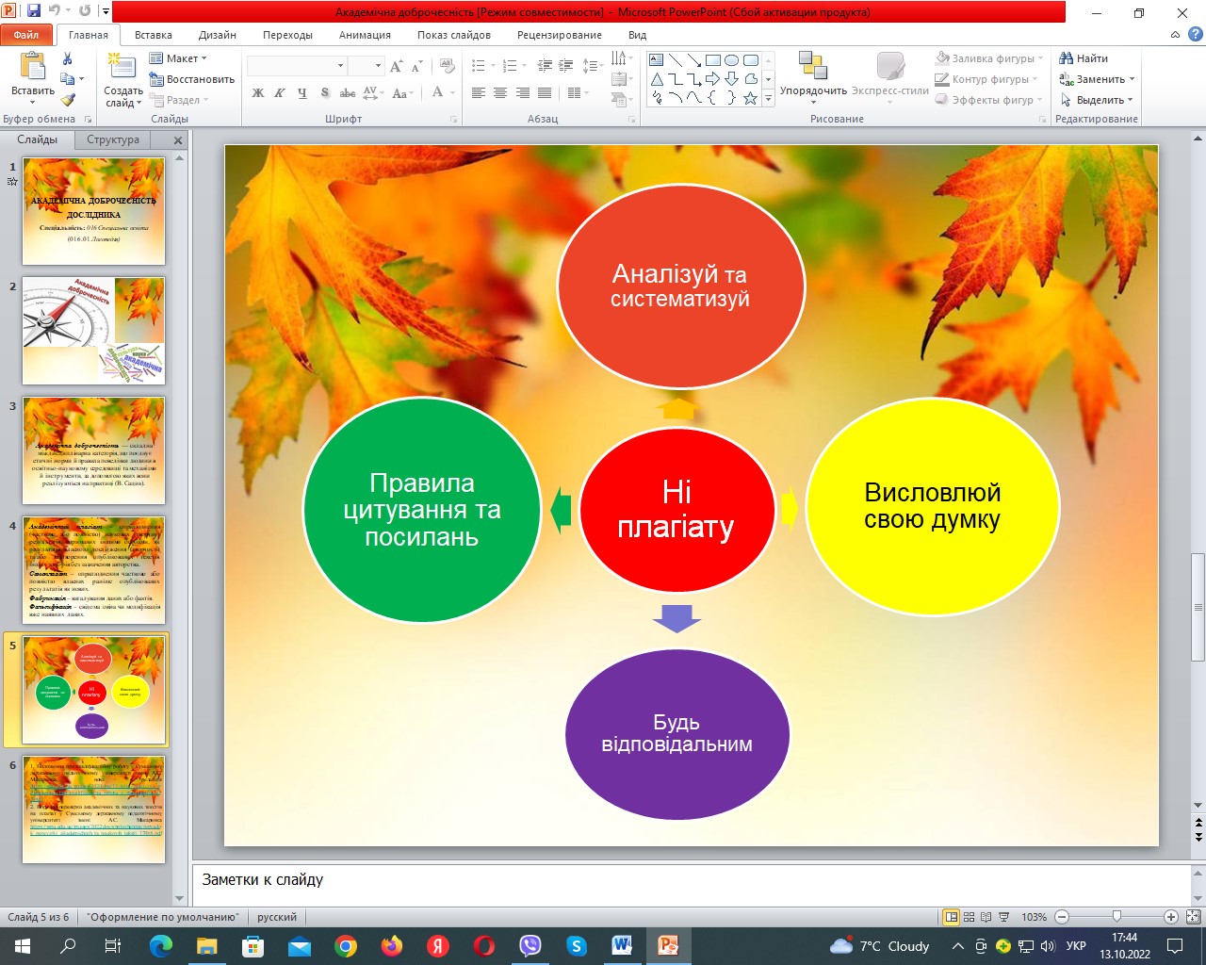
Task: Click the Bold Ж formatting button
Action: click(258, 93)
